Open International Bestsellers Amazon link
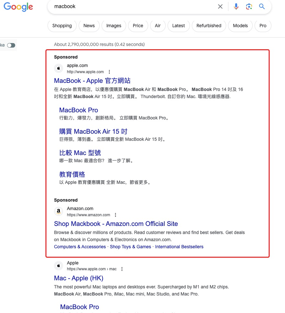285x313 pixels. [x=179, y=247]
